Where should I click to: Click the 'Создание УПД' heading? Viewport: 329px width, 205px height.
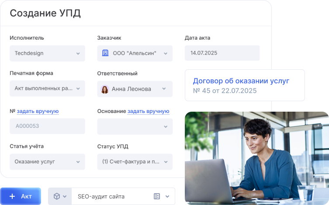(x=45, y=13)
